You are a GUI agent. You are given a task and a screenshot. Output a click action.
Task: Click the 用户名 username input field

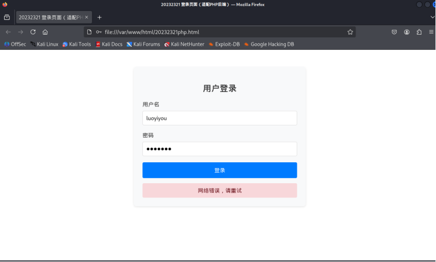[220, 118]
